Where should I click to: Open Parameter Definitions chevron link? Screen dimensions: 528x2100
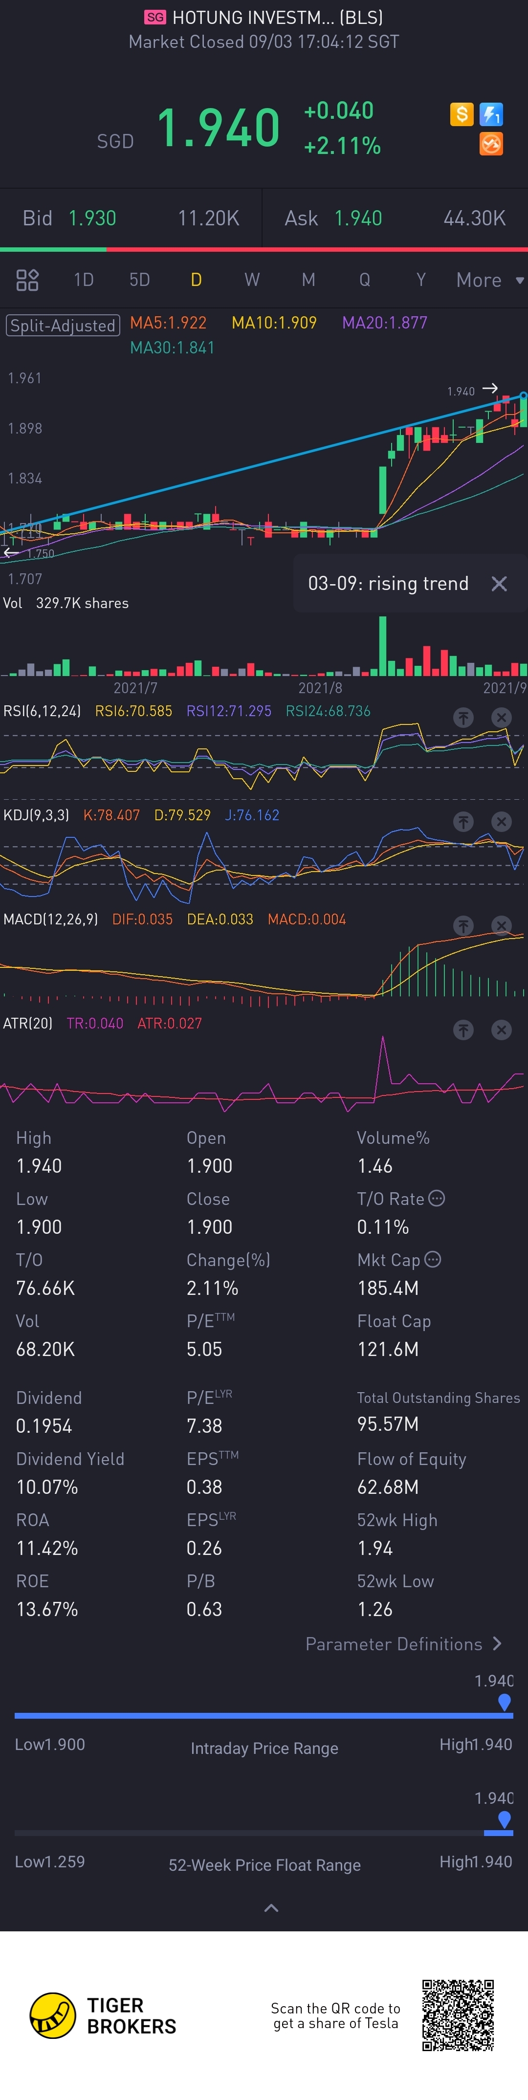pos(403,1644)
